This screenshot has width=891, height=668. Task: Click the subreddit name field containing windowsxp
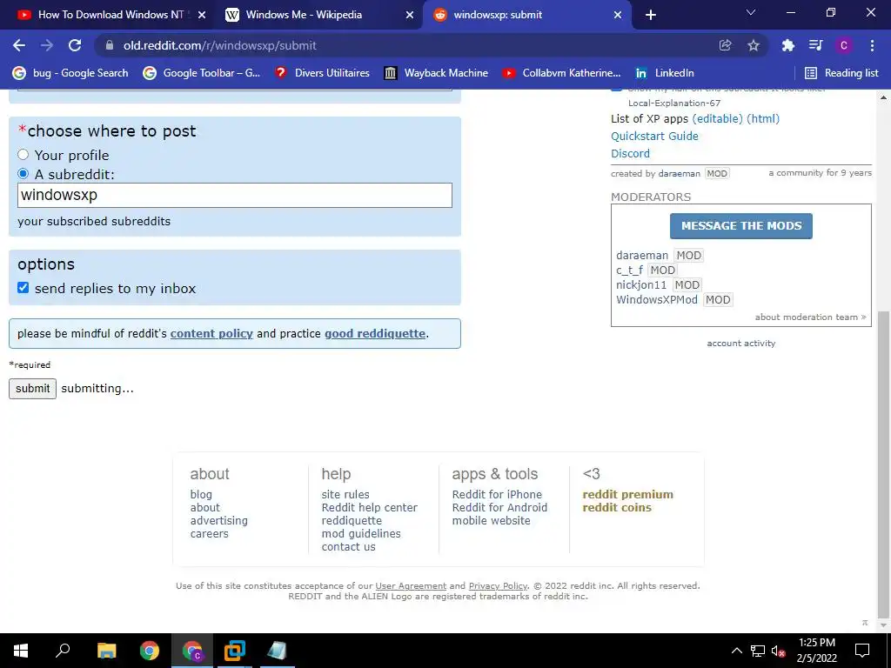pos(235,196)
